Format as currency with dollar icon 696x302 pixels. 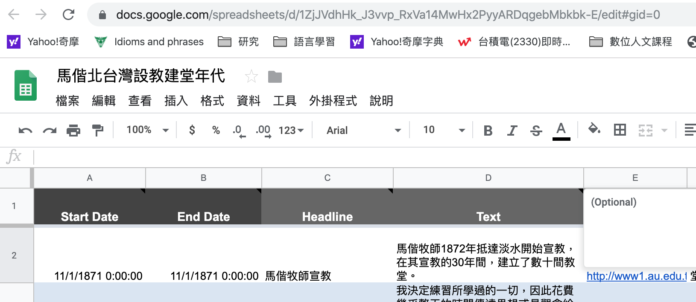click(x=192, y=130)
